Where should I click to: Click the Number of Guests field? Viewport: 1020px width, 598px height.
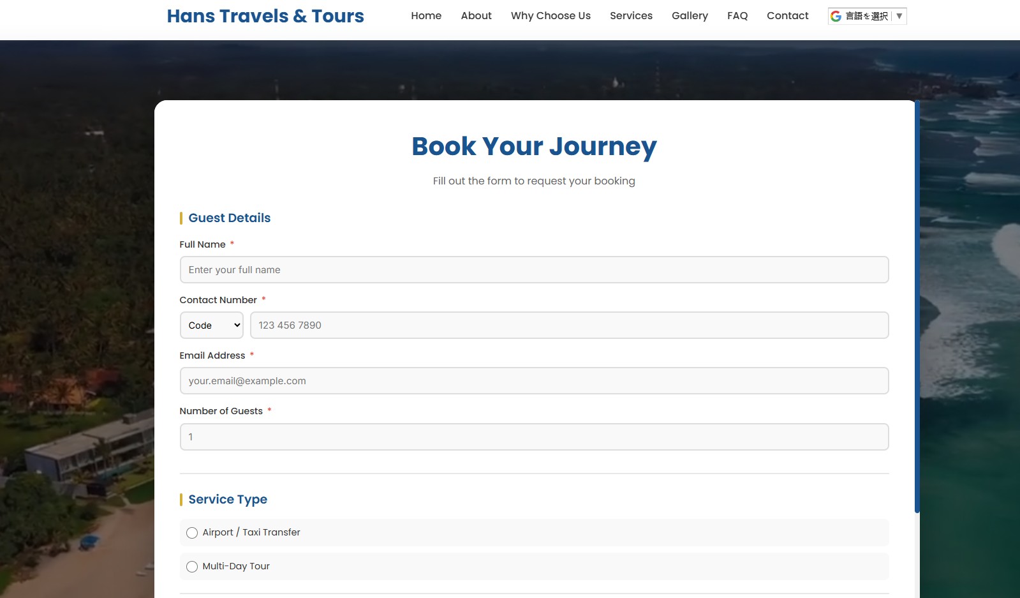click(534, 437)
